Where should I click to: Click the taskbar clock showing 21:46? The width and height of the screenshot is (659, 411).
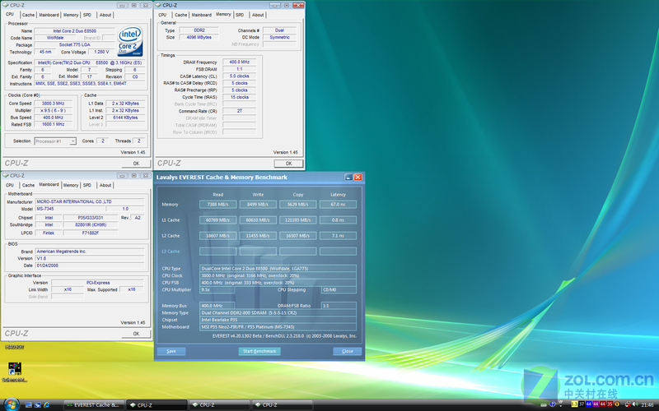coord(647,404)
